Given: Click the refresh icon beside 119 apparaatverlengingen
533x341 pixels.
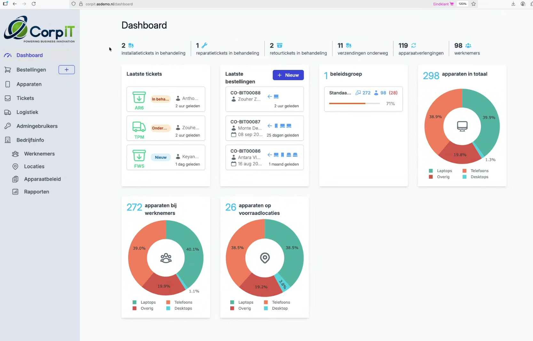Looking at the screenshot, I should (413, 45).
